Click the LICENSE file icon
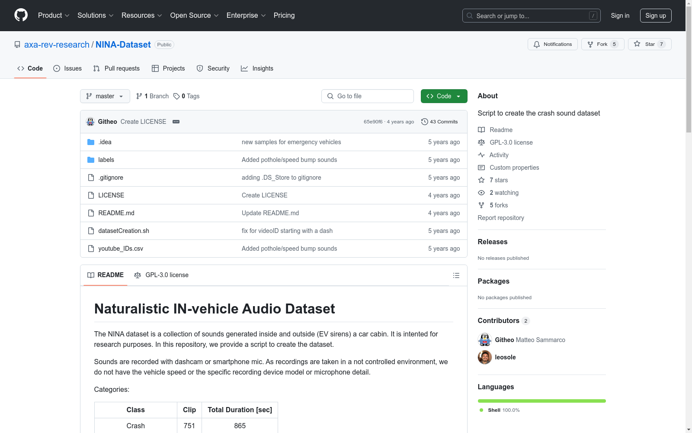Screen dimensions: 692x433 91,195
